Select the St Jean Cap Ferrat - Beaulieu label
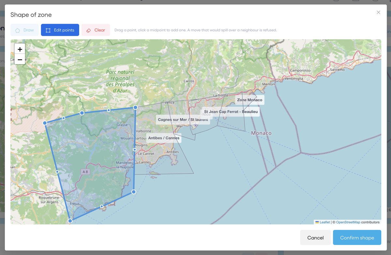 click(x=231, y=112)
